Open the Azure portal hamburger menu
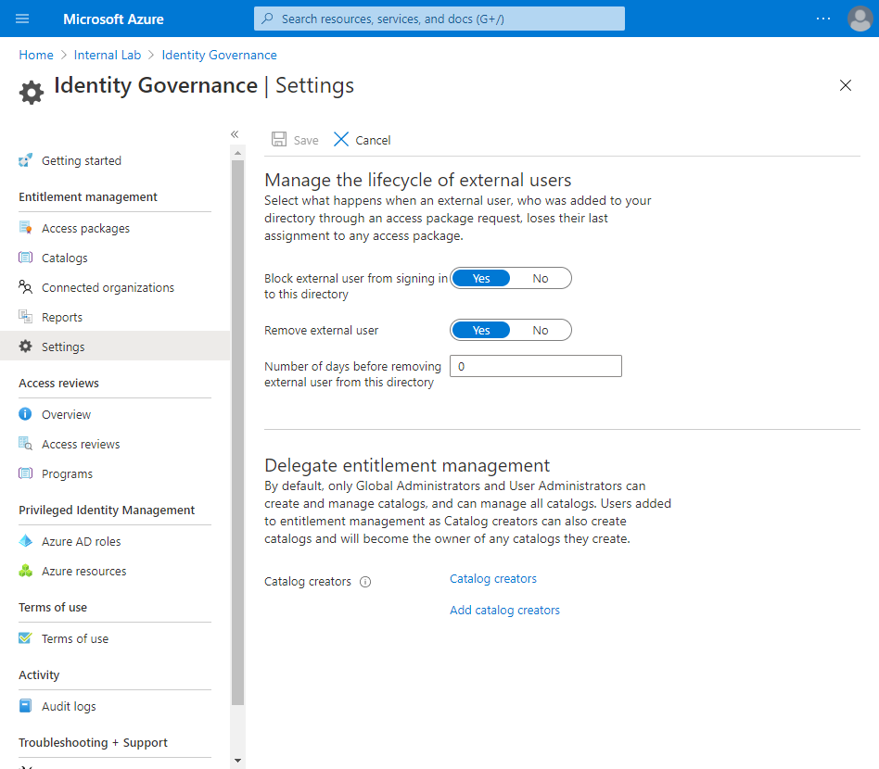Image resolution: width=879 pixels, height=769 pixels. pos(22,19)
